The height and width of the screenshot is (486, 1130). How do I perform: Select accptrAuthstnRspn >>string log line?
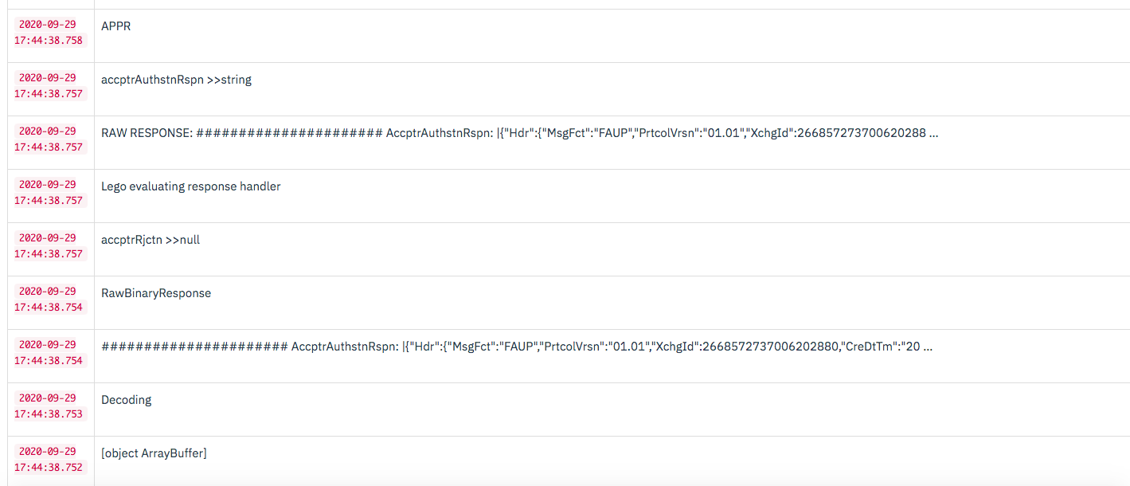176,80
